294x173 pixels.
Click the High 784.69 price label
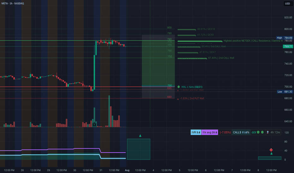pyautogui.click(x=285, y=38)
